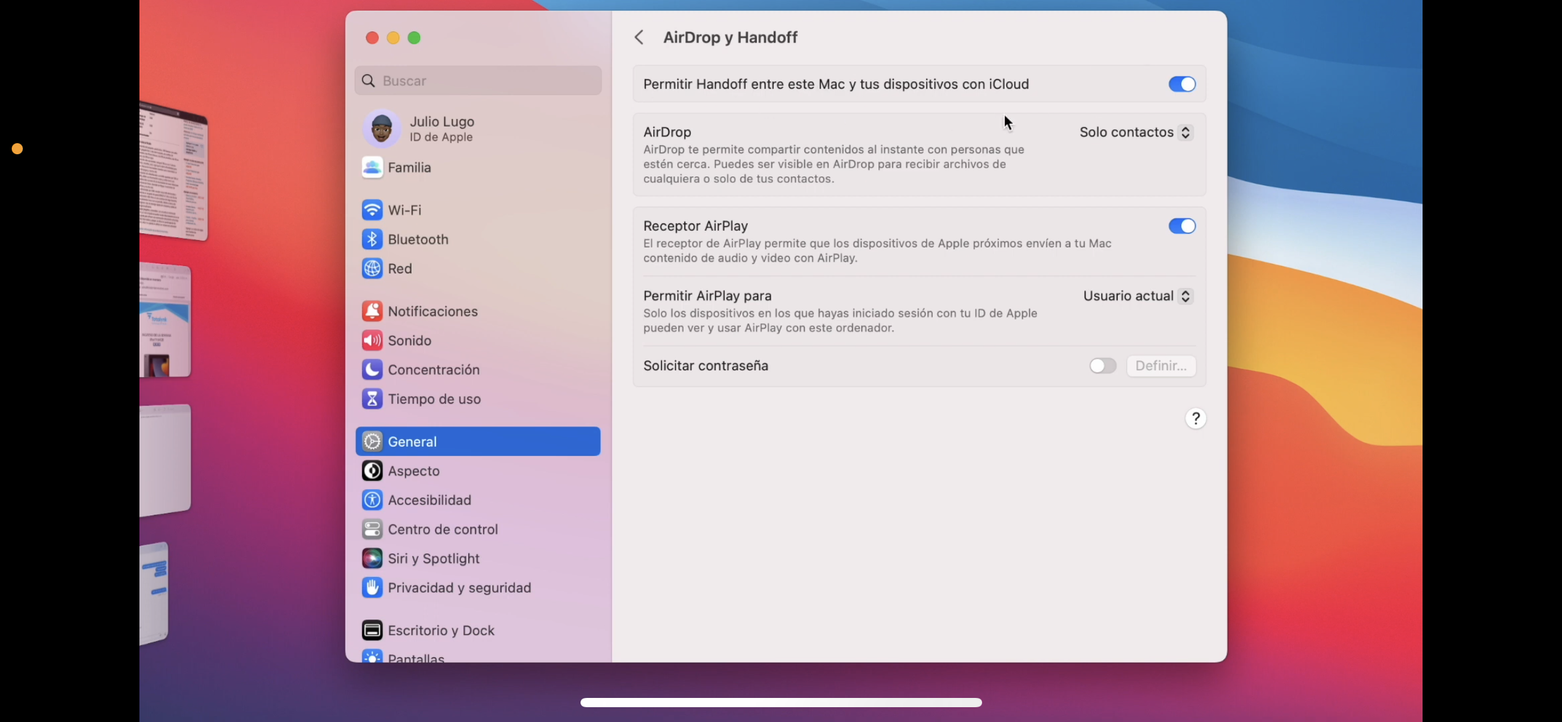Open Notificaciones bell icon

pos(371,311)
